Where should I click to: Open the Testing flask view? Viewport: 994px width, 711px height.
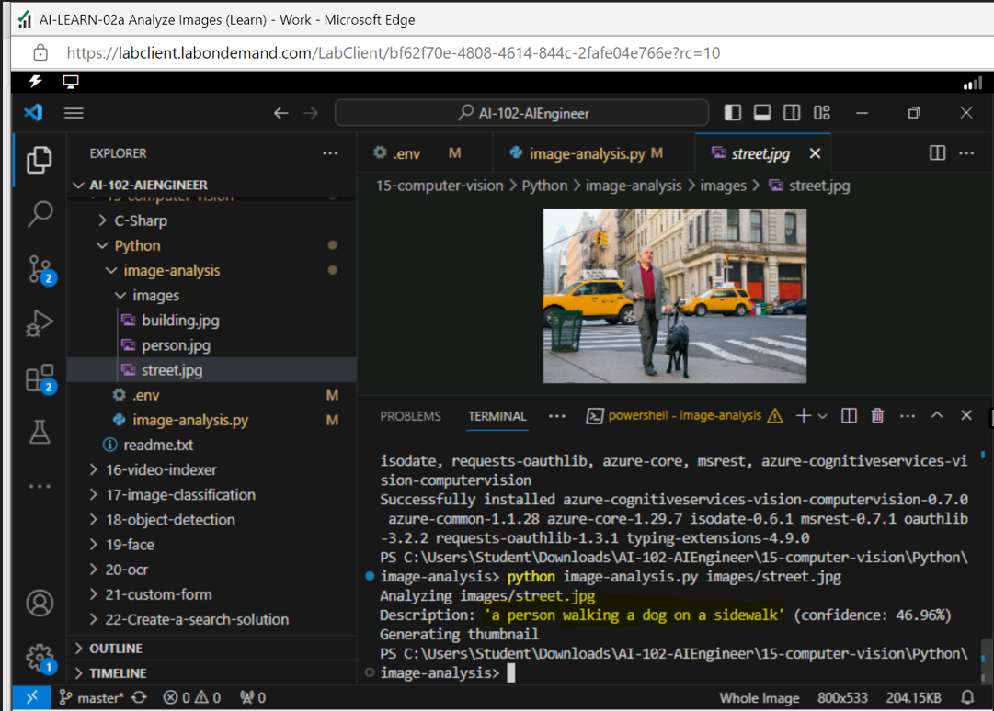point(40,432)
